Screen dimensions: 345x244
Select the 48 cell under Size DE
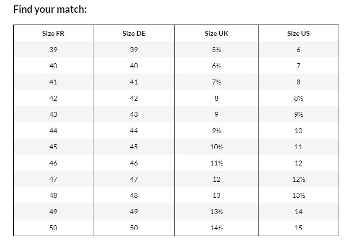coord(134,195)
